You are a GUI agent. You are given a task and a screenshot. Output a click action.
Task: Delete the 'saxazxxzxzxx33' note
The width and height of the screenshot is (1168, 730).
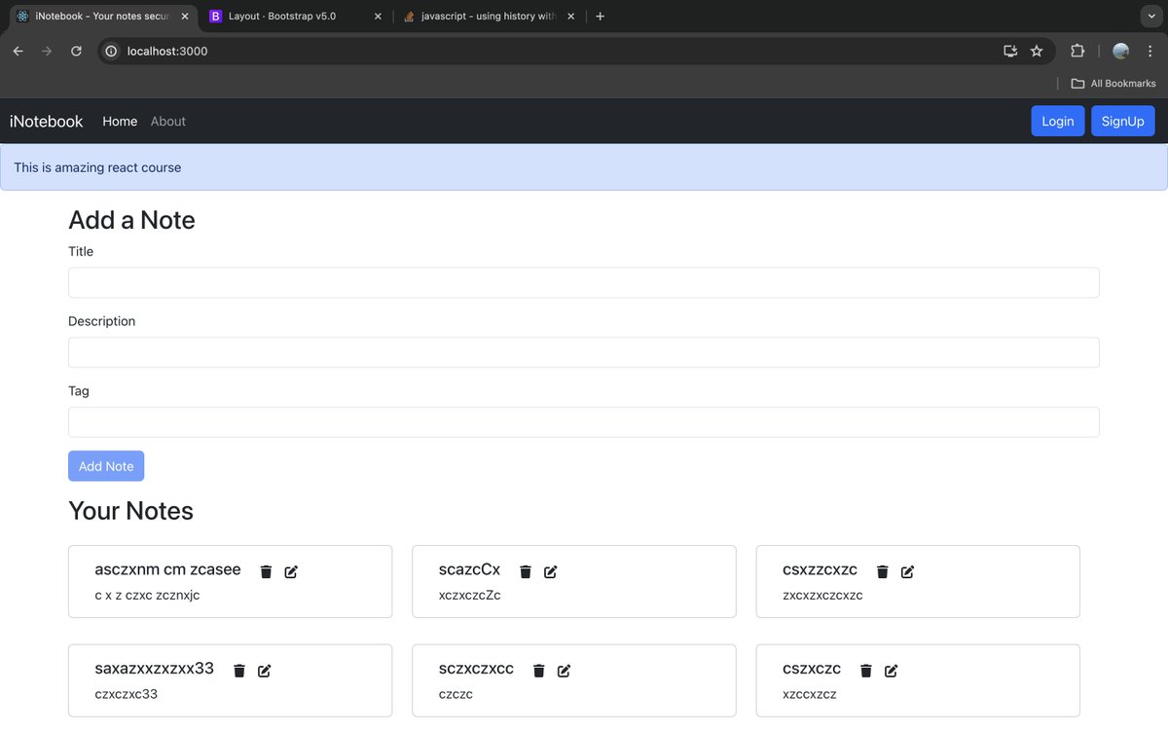pos(239,670)
